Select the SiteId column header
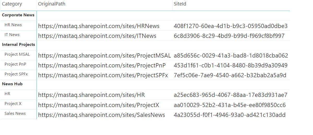This screenshot has height=135, width=313. [180, 4]
